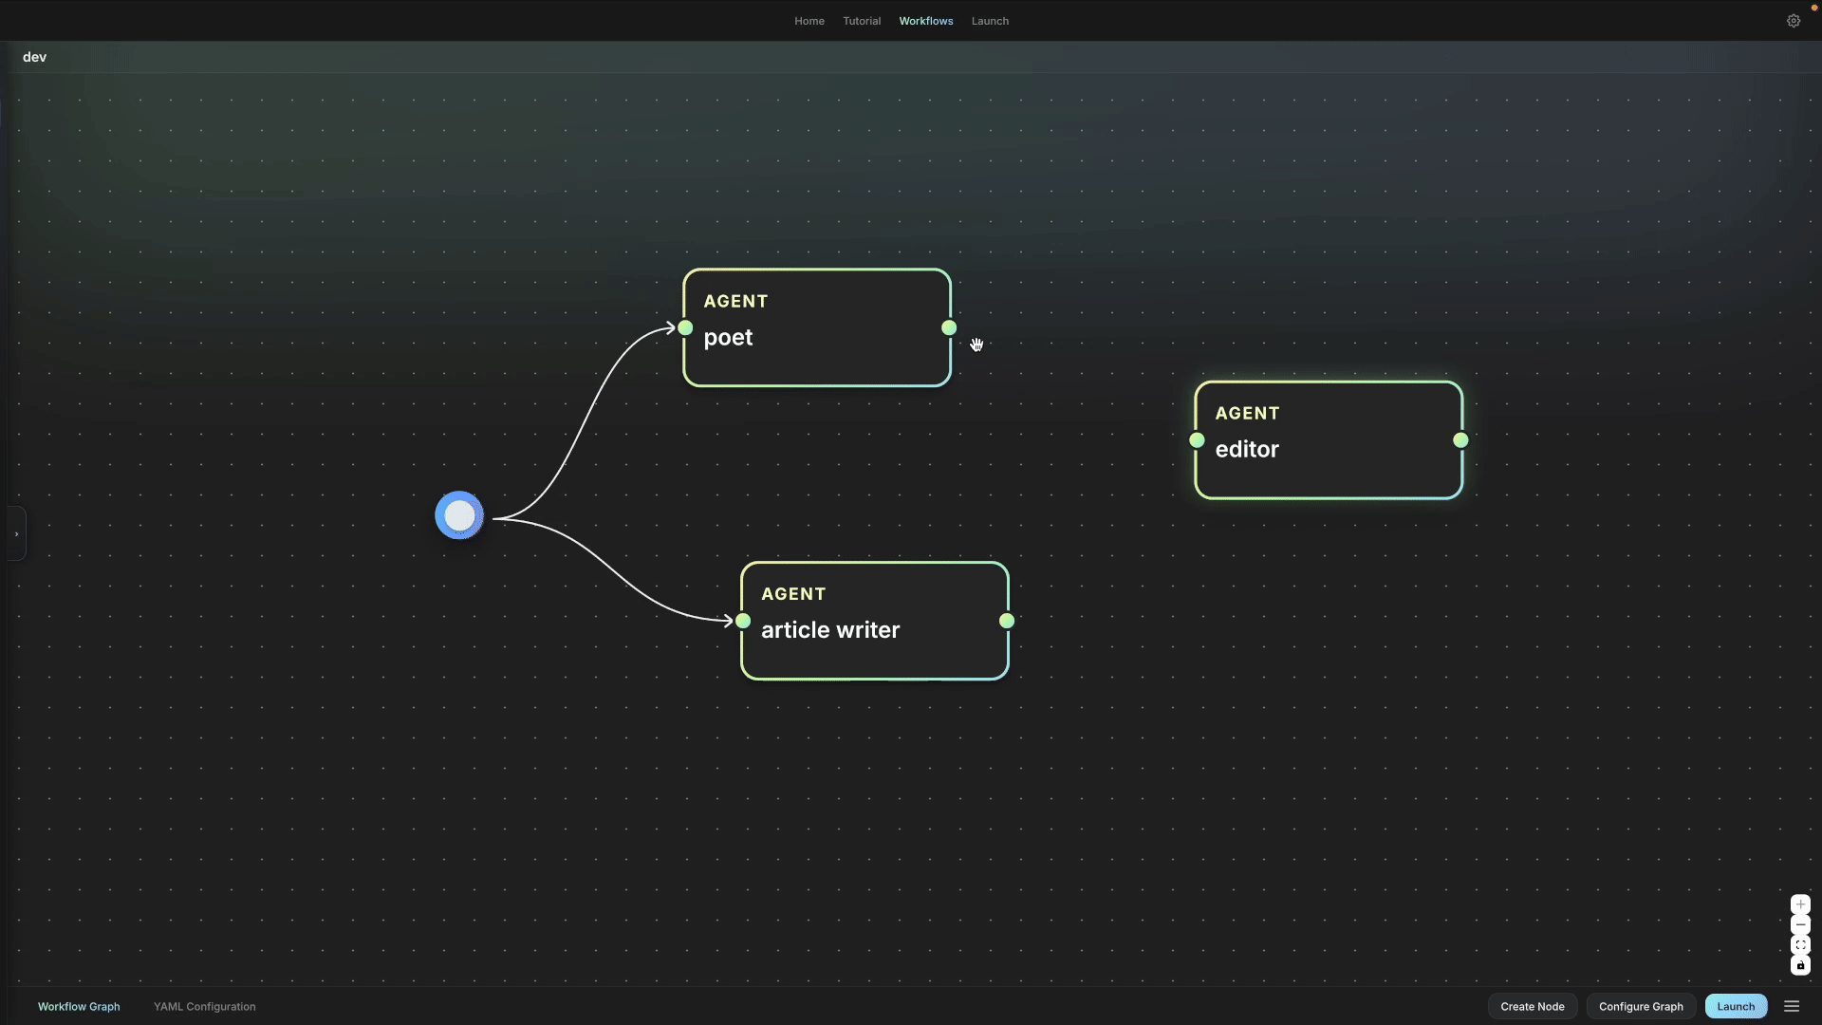Select the poet agent node

[x=817, y=328]
